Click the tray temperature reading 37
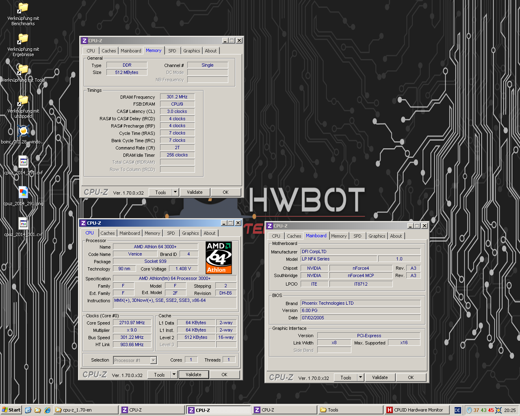This screenshot has height=416, width=520. [476, 410]
